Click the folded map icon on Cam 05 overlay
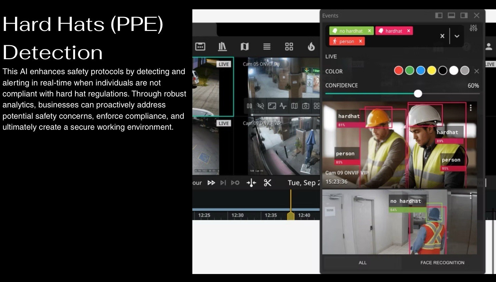This screenshot has width=496, height=282. pyautogui.click(x=294, y=106)
